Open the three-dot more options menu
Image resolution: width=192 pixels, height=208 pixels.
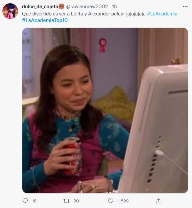pyautogui.click(x=185, y=7)
